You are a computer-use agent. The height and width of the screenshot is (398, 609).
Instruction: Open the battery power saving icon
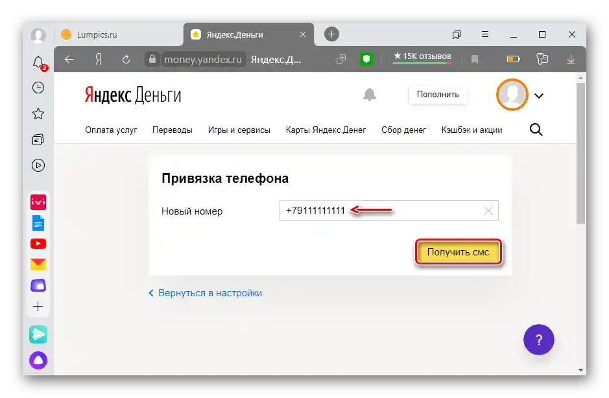pyautogui.click(x=514, y=60)
